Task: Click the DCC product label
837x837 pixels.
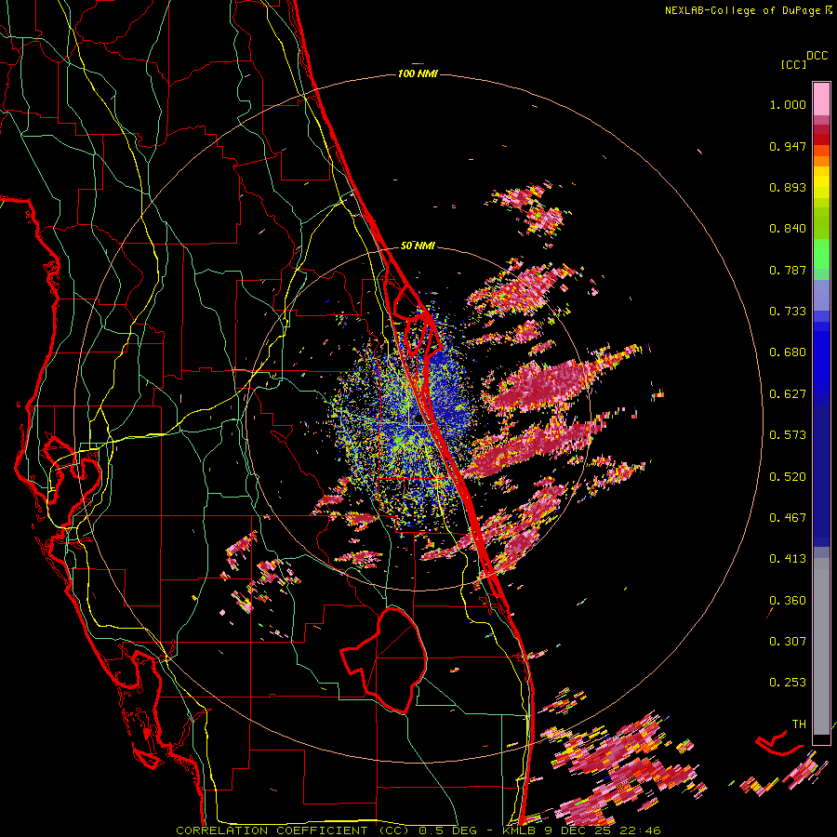Action: click(x=817, y=56)
